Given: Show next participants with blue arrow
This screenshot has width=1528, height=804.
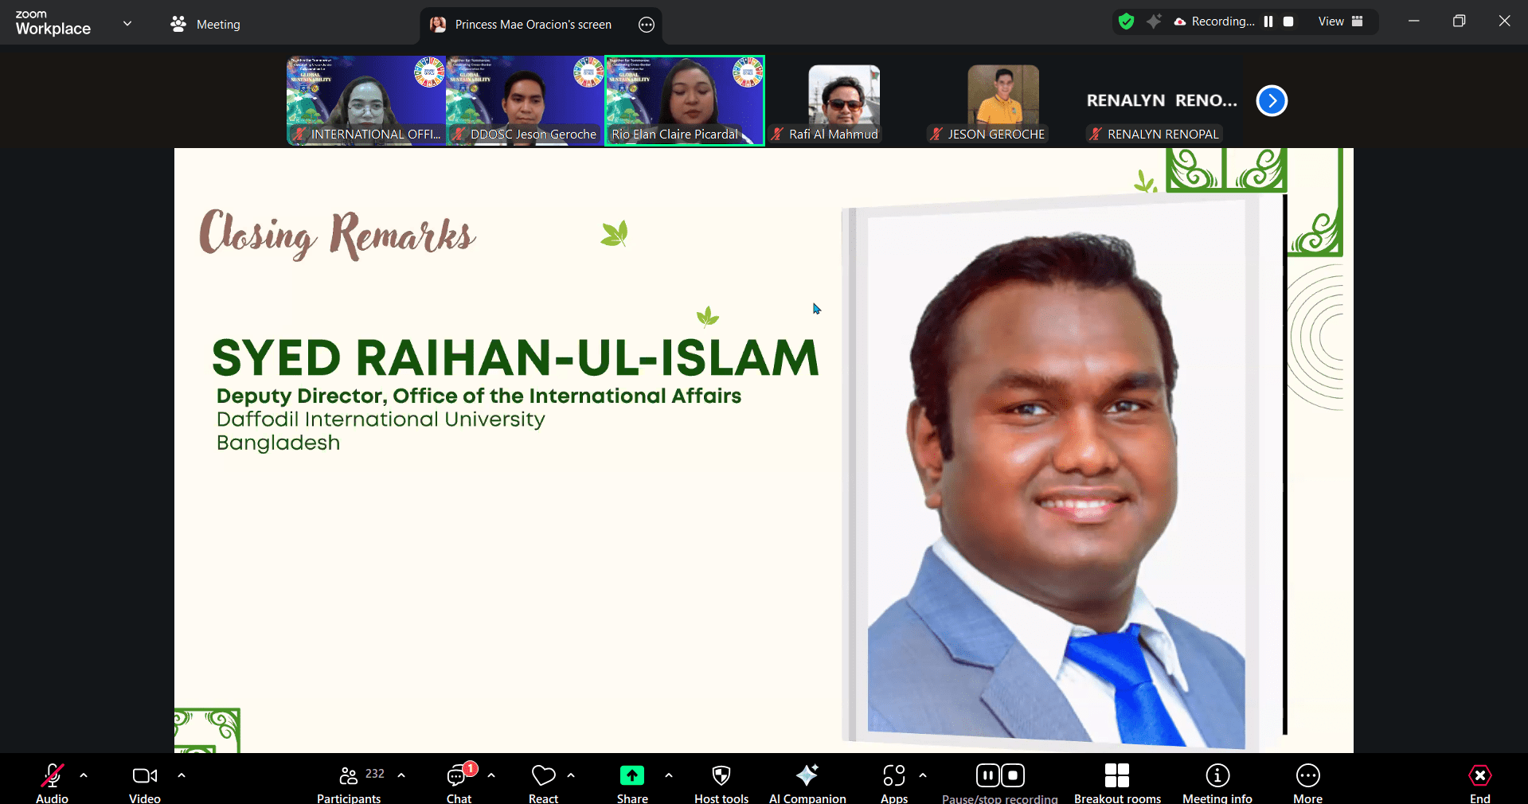Looking at the screenshot, I should point(1272,101).
